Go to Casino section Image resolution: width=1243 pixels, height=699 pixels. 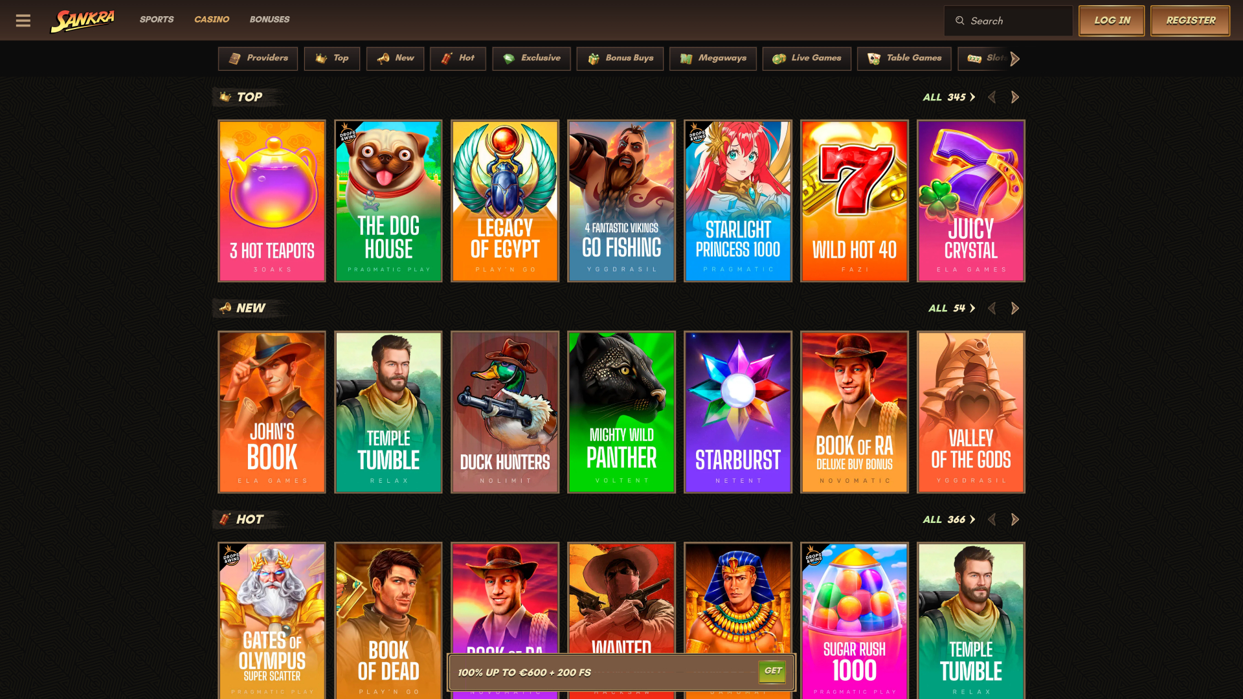(212, 19)
